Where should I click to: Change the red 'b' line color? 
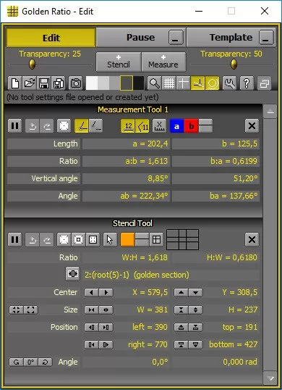[191, 126]
